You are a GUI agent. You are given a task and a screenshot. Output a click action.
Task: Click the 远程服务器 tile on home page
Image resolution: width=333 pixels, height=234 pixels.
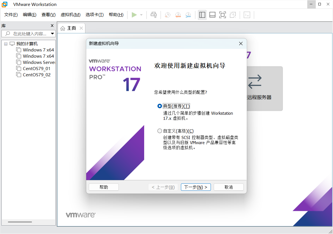tap(265, 88)
